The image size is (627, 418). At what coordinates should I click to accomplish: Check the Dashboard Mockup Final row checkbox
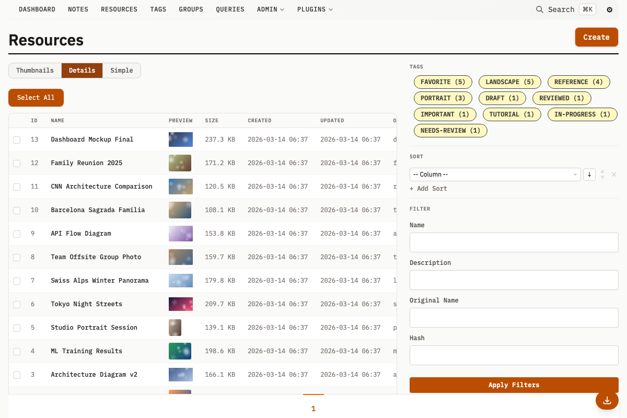pyautogui.click(x=16, y=140)
